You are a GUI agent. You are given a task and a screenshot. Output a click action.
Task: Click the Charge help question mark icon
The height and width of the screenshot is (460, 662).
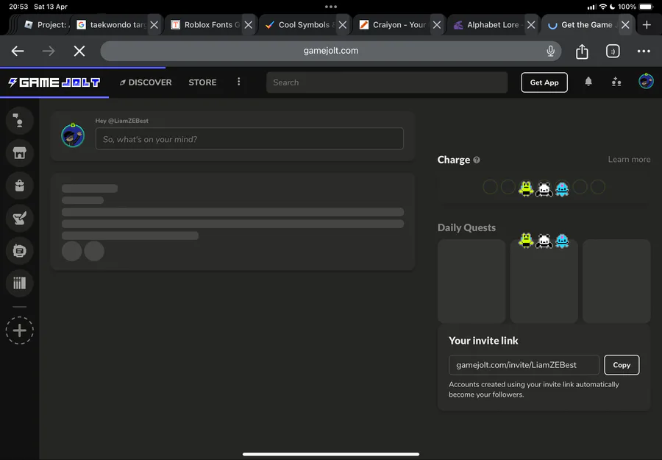477,160
